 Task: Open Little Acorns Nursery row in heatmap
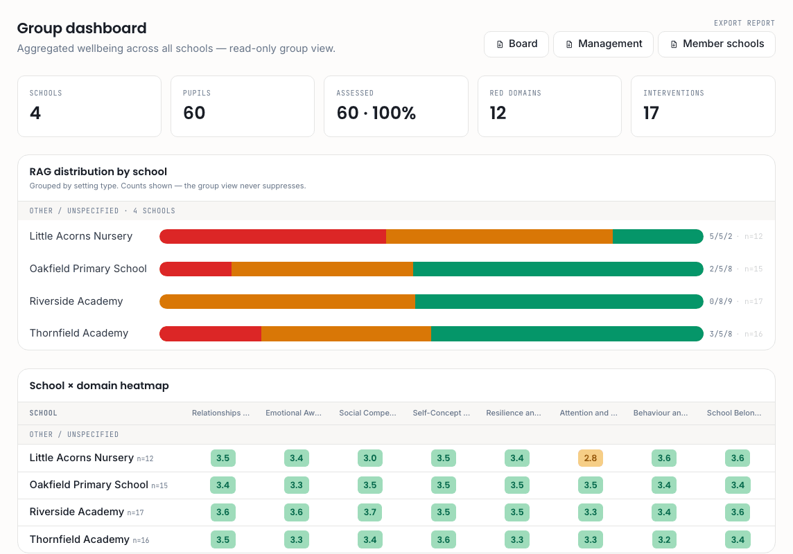397,458
